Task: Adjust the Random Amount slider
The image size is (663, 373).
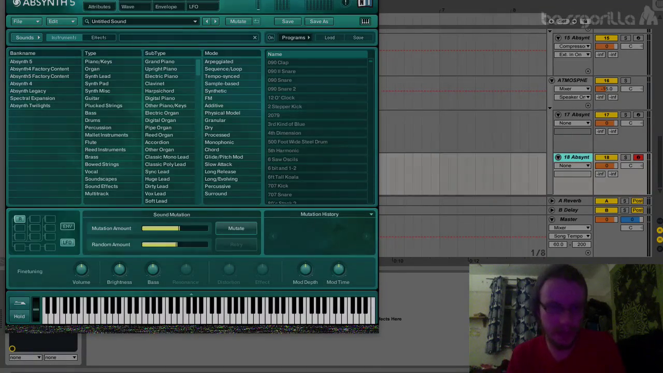Action: point(175,245)
